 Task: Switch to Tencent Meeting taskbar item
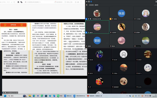pos(68,96)
